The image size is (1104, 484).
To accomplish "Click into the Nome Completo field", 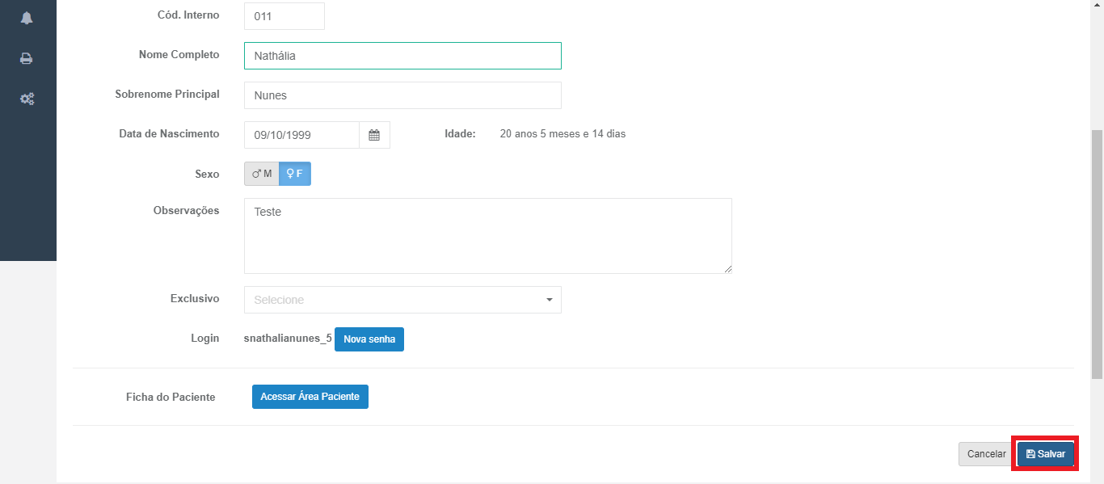I will tap(402, 56).
